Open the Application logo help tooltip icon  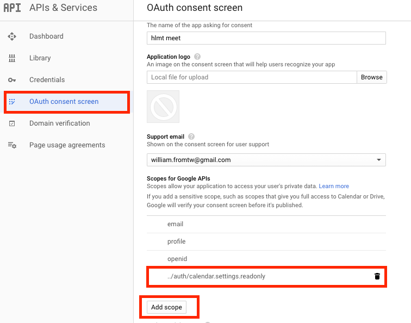pos(197,57)
